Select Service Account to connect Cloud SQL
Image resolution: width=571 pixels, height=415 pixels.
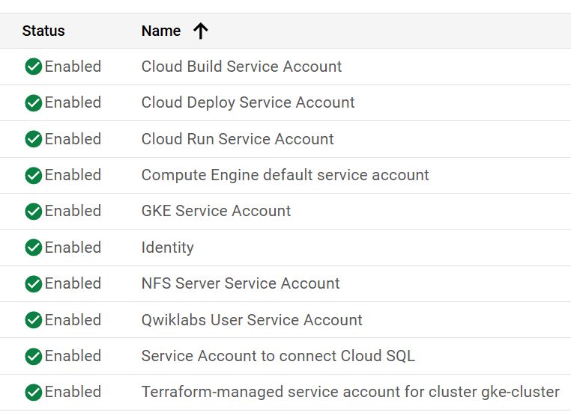(x=278, y=356)
